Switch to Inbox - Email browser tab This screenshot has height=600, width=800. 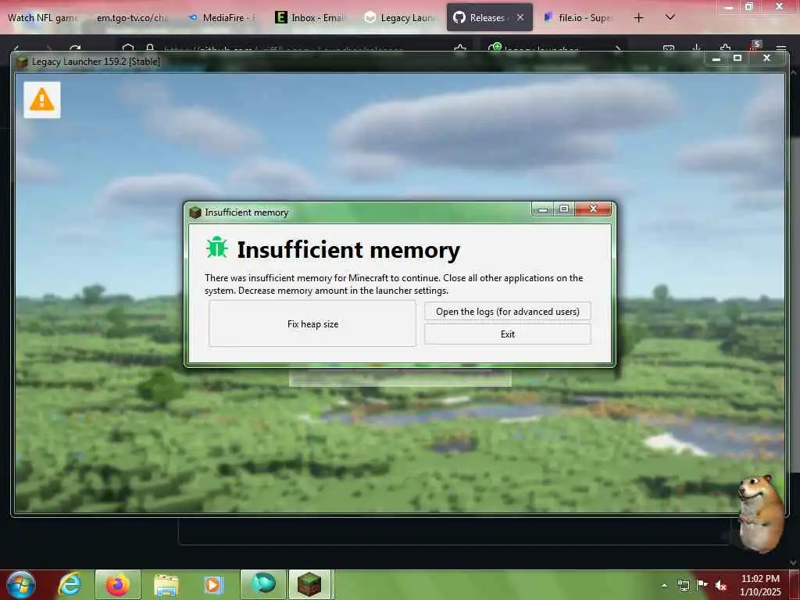coord(311,18)
